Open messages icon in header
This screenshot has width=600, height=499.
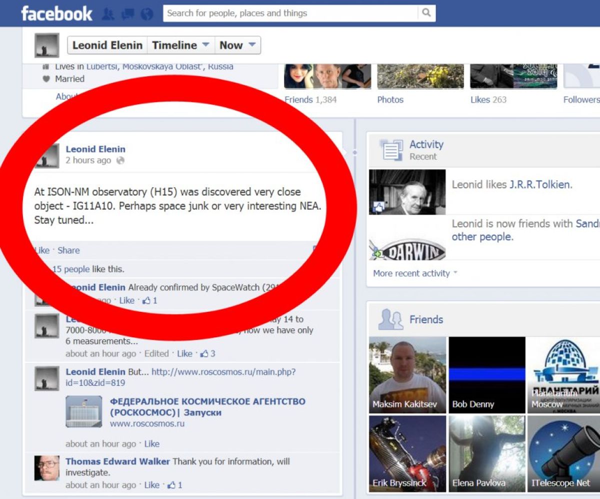pyautogui.click(x=127, y=14)
